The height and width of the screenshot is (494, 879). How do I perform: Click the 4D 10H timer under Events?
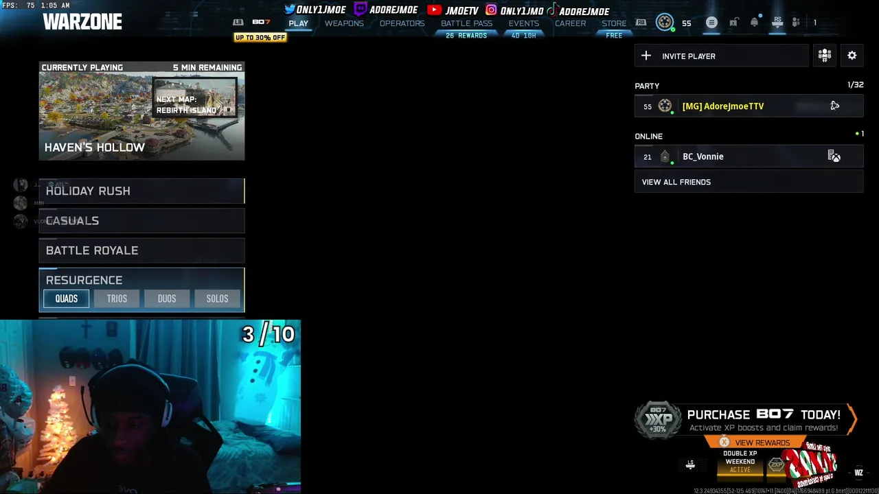point(523,36)
